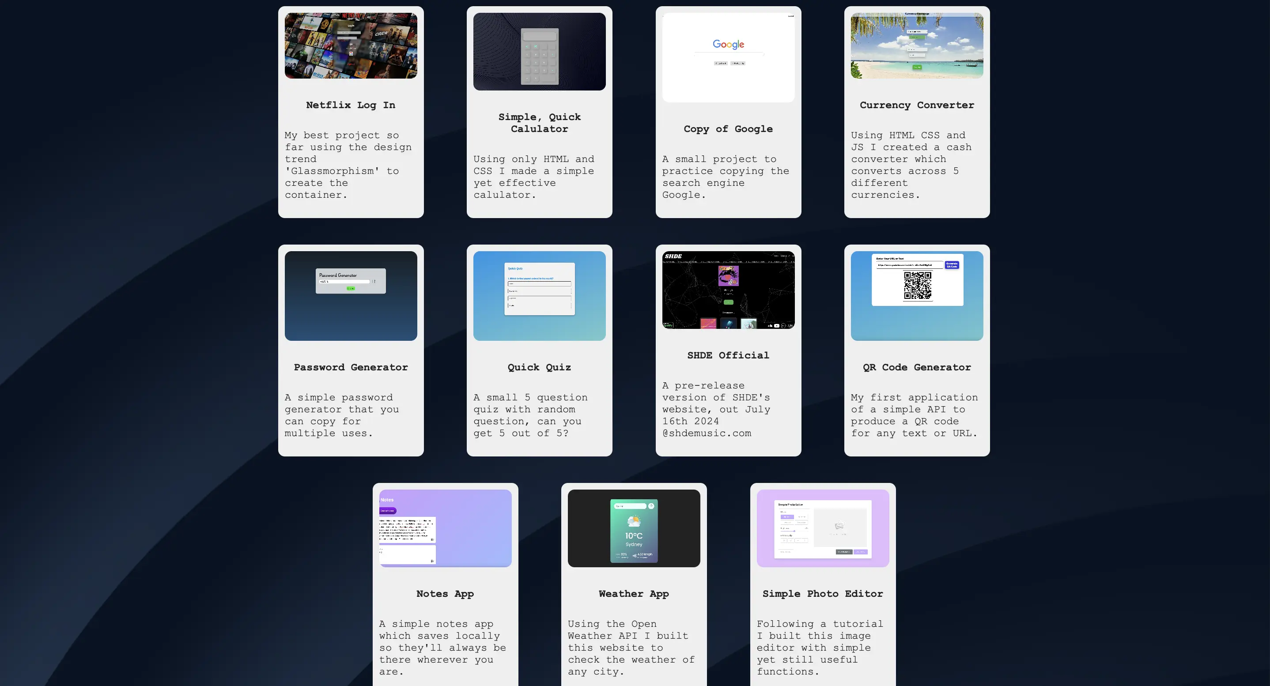Viewport: 1270px width, 686px height.
Task: Open the Currency Converter beach thumbnail
Action: 916,45
